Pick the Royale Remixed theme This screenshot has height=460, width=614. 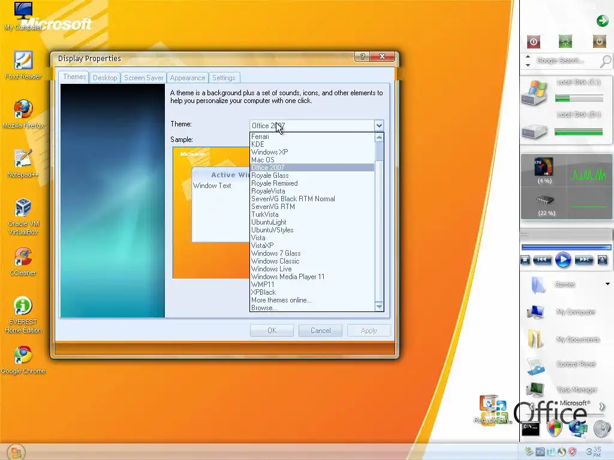(312, 183)
